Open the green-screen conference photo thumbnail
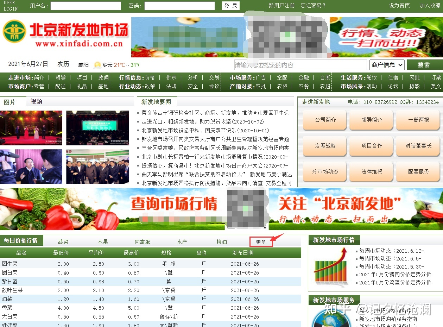The image size is (443, 327). coord(97,128)
